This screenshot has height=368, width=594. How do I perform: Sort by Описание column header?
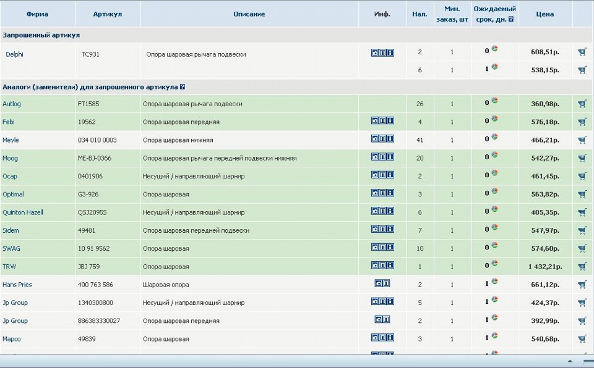tap(249, 14)
